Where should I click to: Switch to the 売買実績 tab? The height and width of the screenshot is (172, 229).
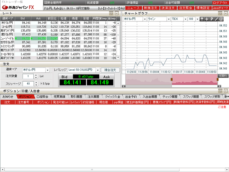coord(59,96)
